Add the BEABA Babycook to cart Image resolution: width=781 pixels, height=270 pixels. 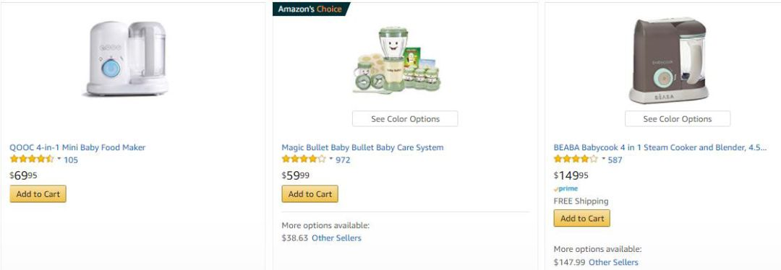pos(581,218)
